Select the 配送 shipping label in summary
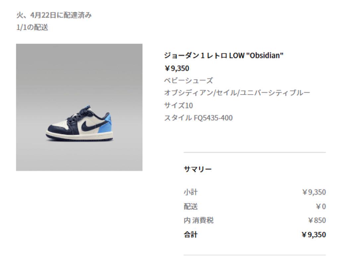This screenshot has height=265, width=358. 191,206
